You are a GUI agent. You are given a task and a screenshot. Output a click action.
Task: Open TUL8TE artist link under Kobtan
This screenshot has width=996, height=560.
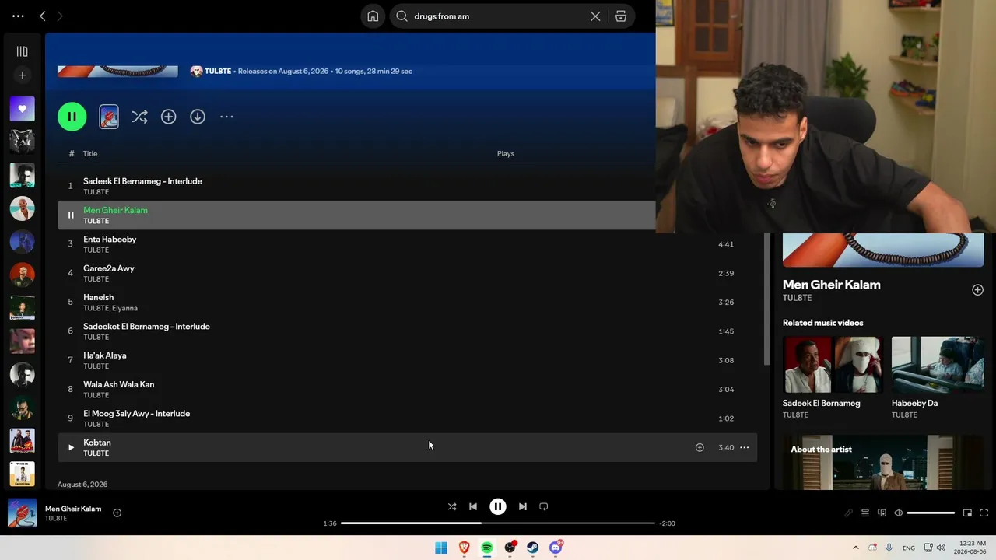click(x=96, y=453)
